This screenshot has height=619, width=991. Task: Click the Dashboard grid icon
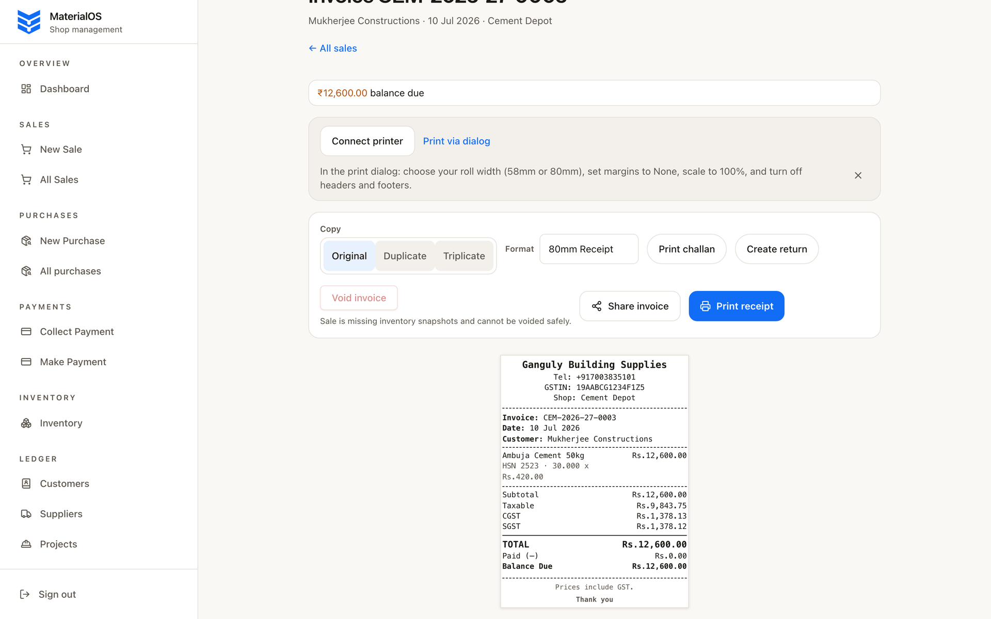26,89
